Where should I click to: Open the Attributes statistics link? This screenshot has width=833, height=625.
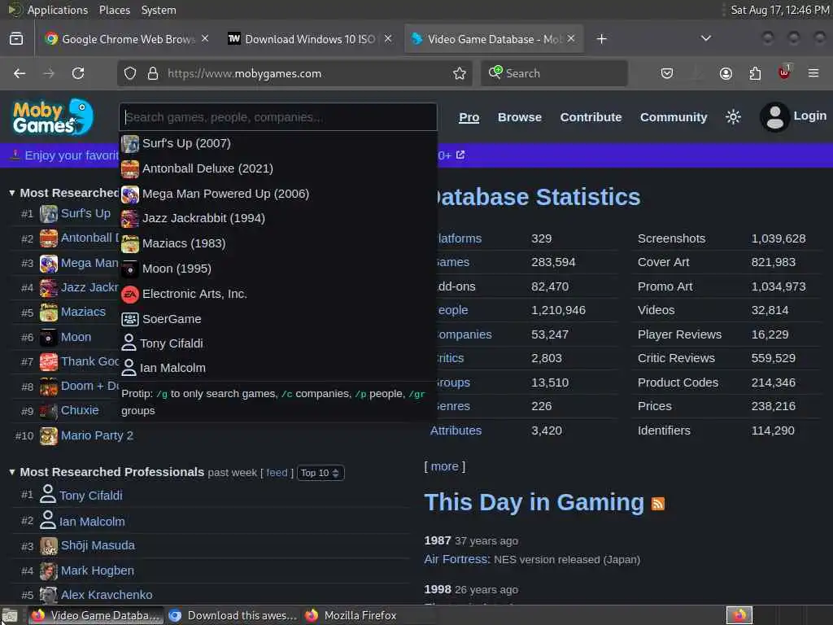pos(456,431)
